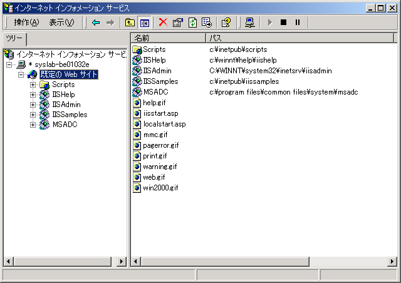Pause the site with the pause button
Viewport: 401px width, 283px height.
[x=298, y=23]
